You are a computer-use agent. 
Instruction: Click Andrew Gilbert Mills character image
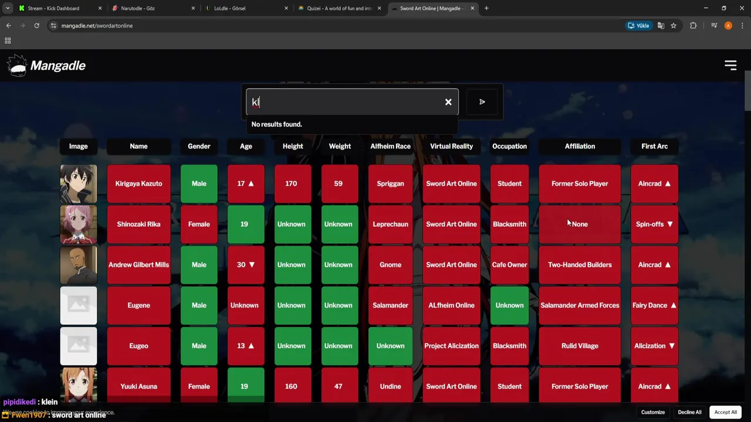(x=79, y=265)
